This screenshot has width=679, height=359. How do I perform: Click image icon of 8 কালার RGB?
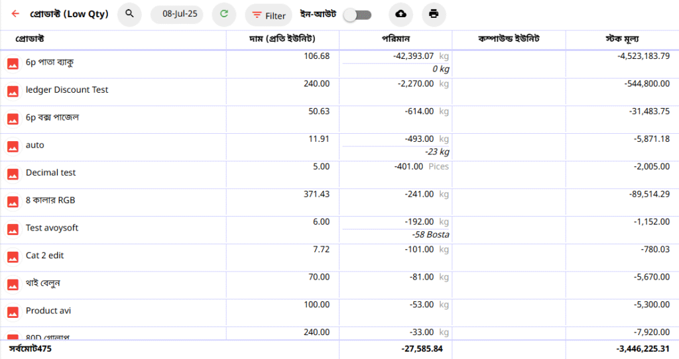pyautogui.click(x=13, y=202)
